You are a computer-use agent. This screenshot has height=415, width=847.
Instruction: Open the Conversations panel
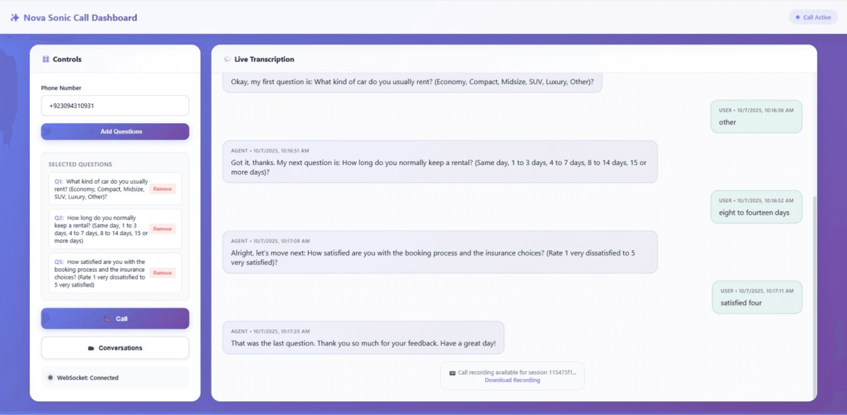coord(115,348)
